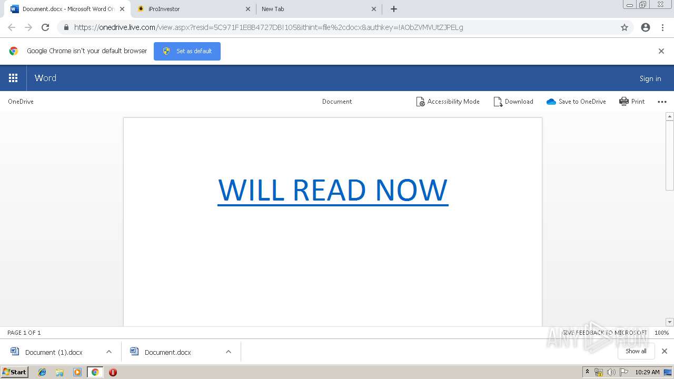Click the volume speaker tray icon
Image resolution: width=674 pixels, height=379 pixels.
(x=611, y=372)
